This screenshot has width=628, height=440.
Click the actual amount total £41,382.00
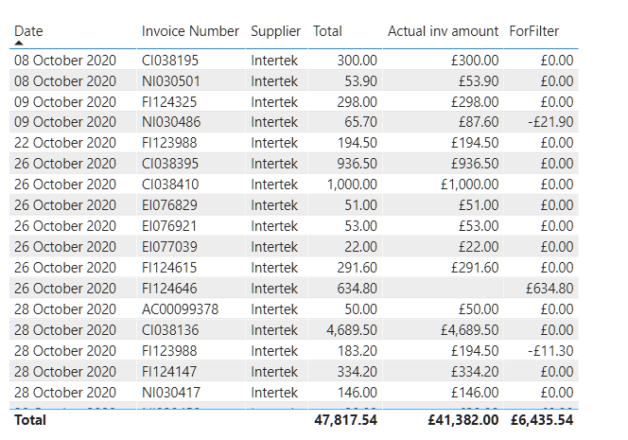point(463,420)
